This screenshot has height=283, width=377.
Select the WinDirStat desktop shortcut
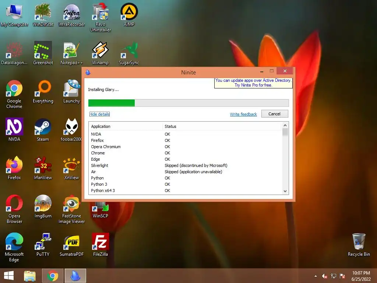(43, 15)
